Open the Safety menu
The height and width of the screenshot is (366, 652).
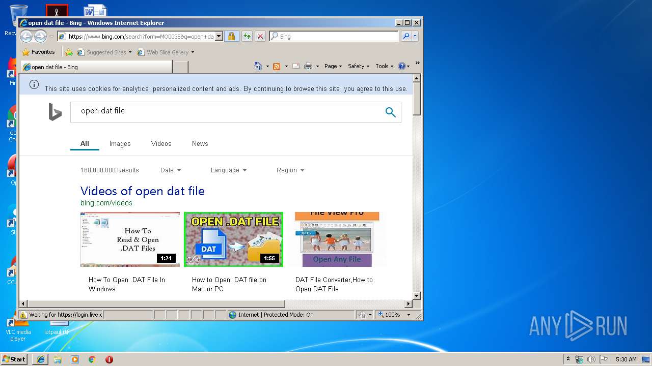359,66
